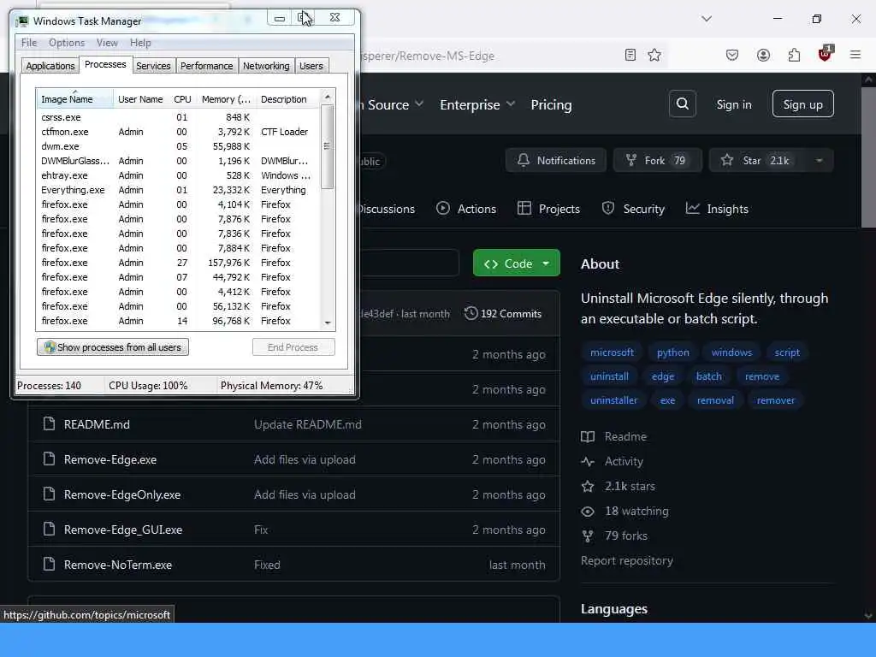Click the Firefox address bar URL
The width and height of the screenshot is (876, 657).
pyautogui.click(x=428, y=56)
